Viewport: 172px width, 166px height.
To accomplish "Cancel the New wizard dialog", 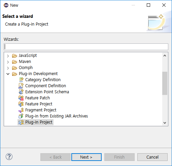I will click(152, 157).
